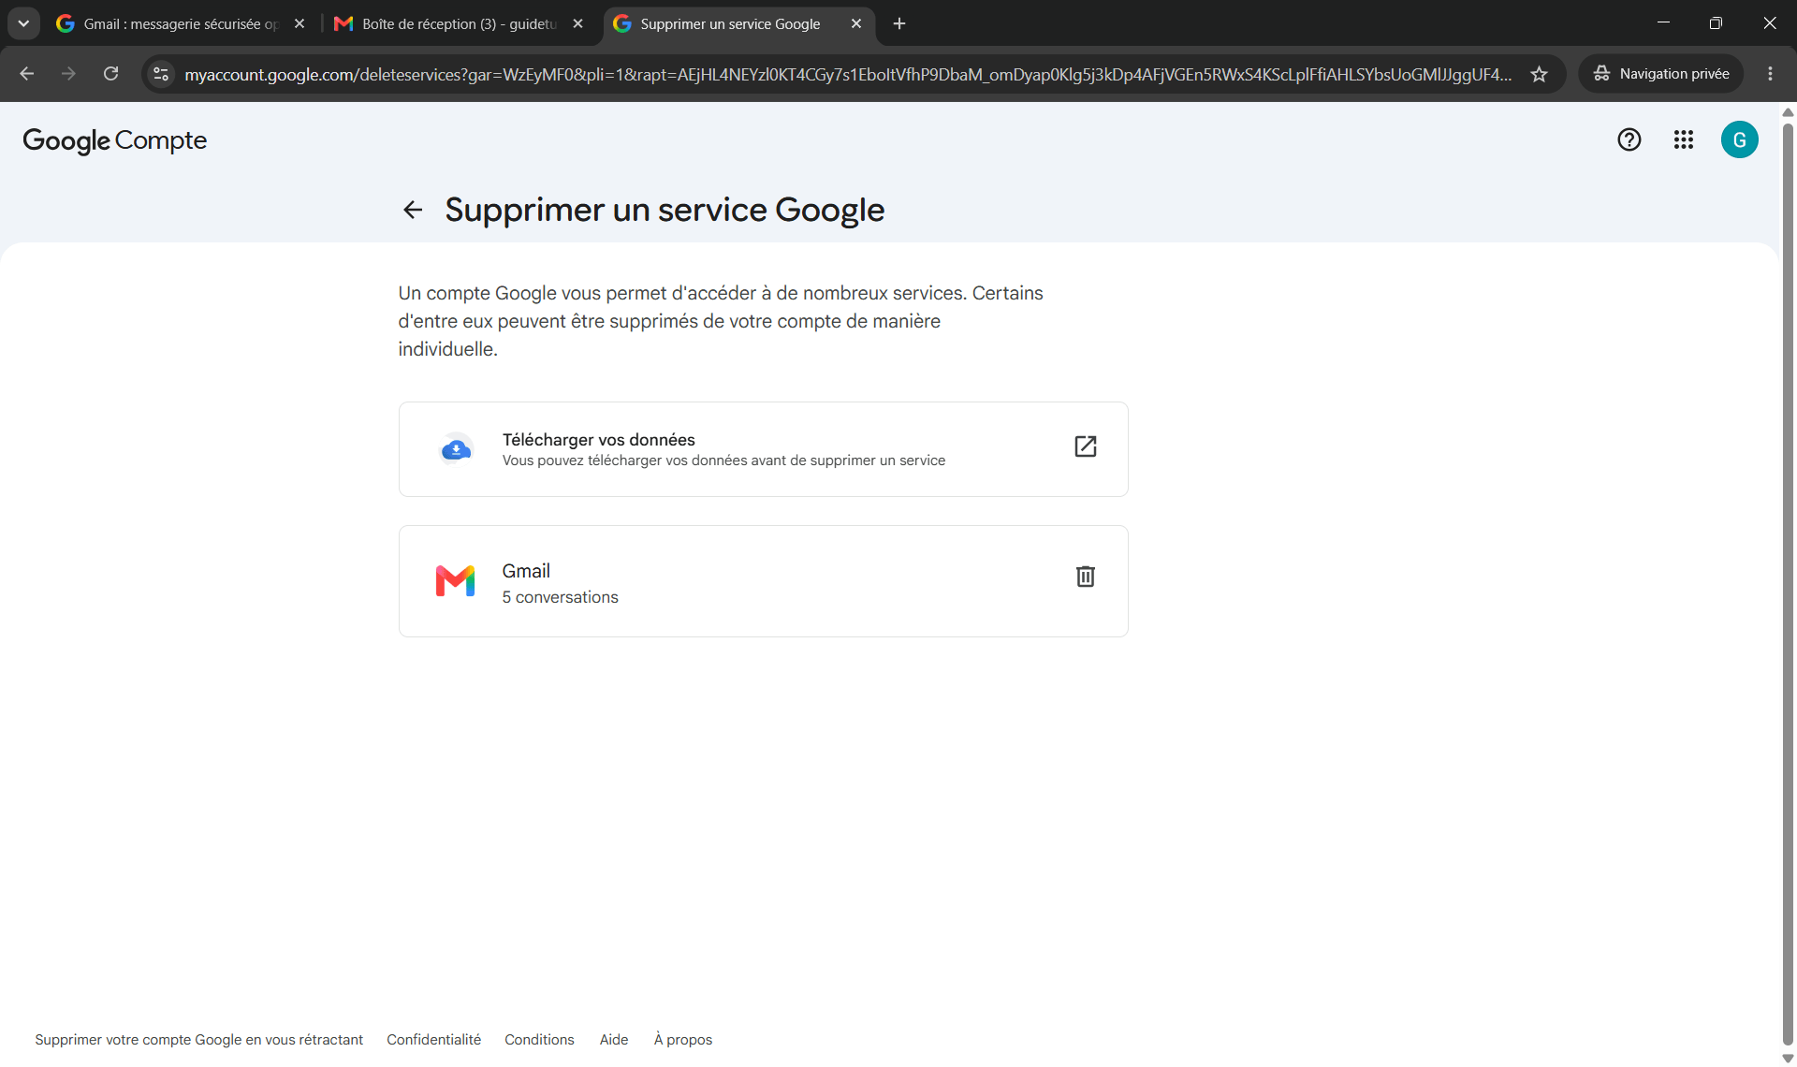Go forward in browser history
Viewport: 1797px width, 1067px height.
[x=68, y=74]
